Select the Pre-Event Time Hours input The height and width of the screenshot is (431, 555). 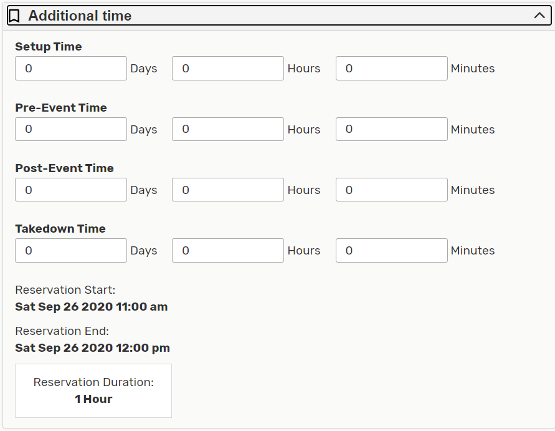pos(228,129)
